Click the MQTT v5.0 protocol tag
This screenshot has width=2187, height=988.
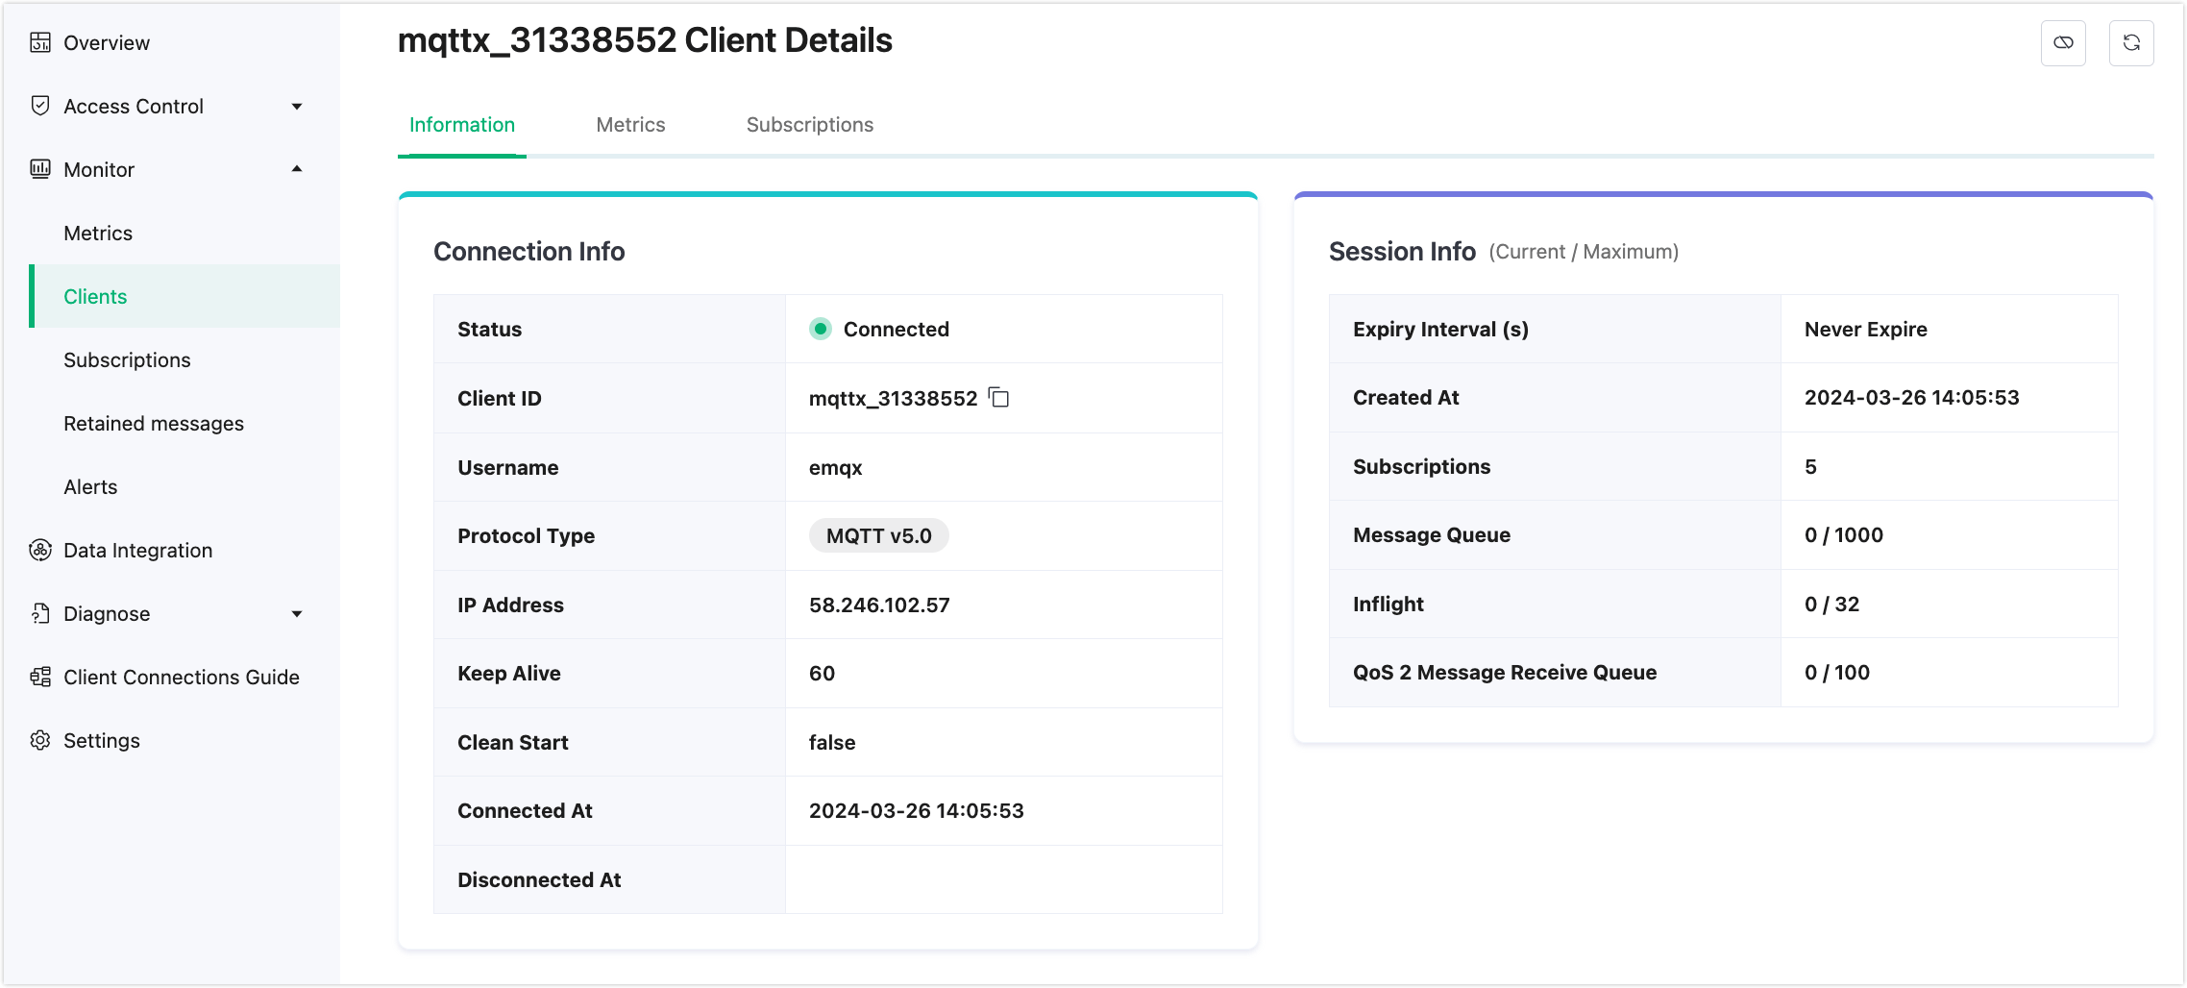pyautogui.click(x=878, y=536)
